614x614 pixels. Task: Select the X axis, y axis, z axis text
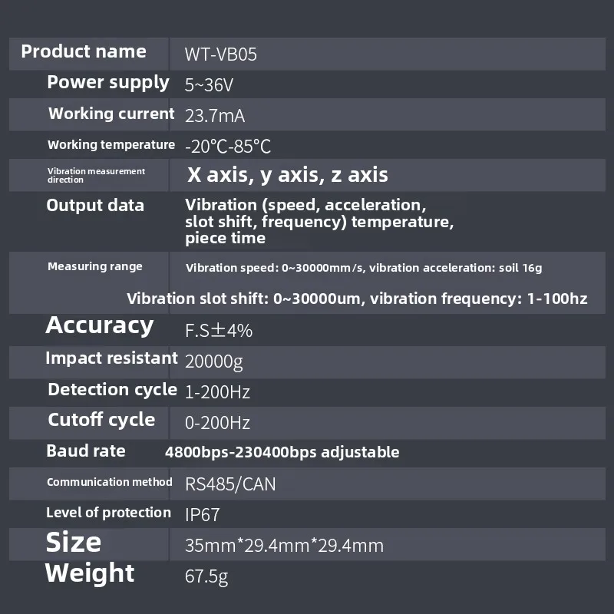point(288,175)
